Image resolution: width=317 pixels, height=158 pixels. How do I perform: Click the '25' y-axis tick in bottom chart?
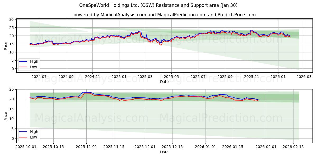[12, 89]
